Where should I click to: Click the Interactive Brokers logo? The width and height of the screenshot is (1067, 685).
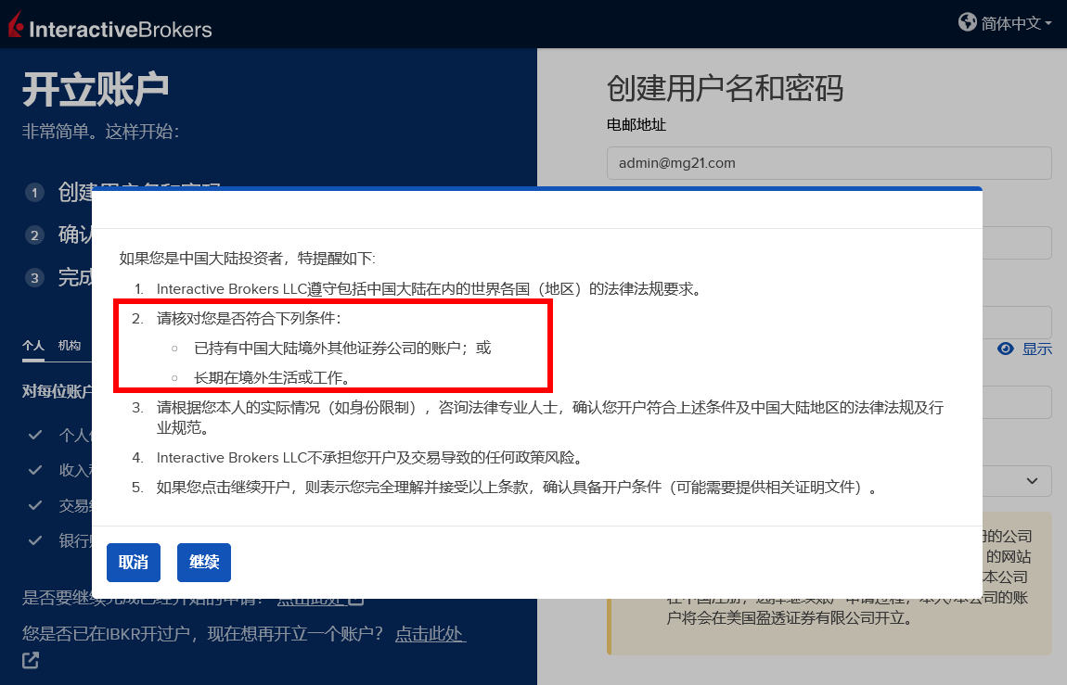tap(110, 26)
